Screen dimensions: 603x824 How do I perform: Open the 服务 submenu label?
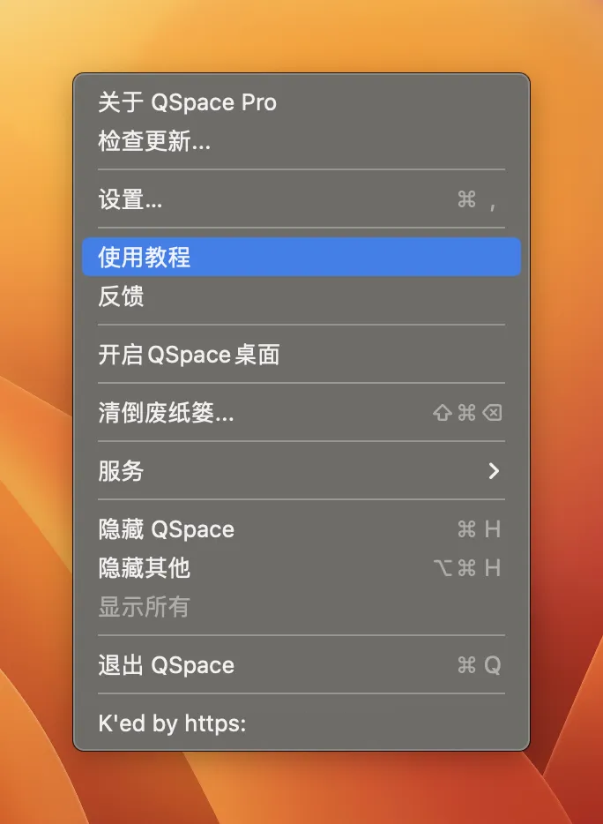[x=121, y=471]
